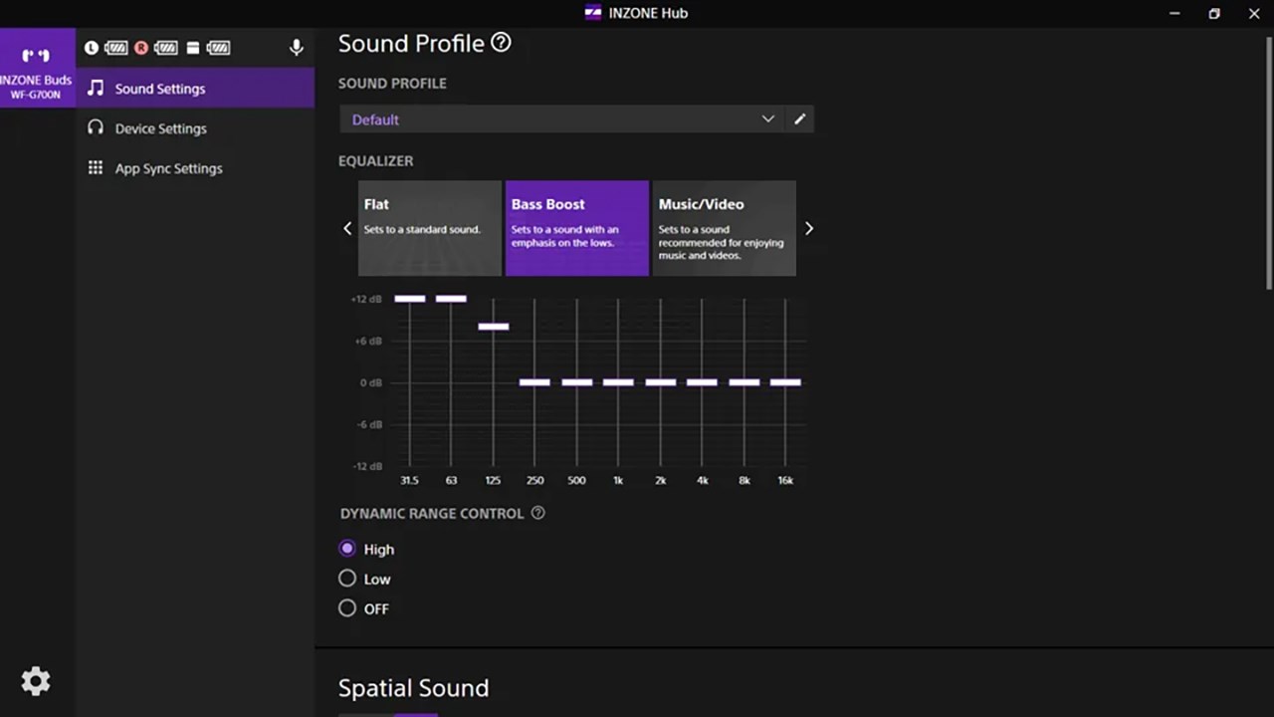Viewport: 1274px width, 717px height.
Task: Click the EQUALIZER section label
Action: coord(375,160)
